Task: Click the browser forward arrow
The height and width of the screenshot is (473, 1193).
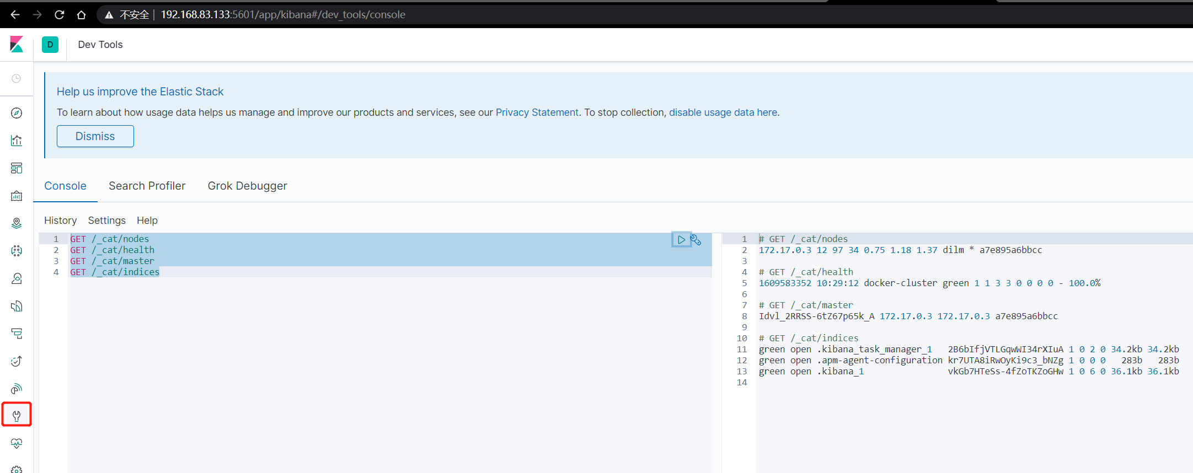Action: tap(38, 15)
